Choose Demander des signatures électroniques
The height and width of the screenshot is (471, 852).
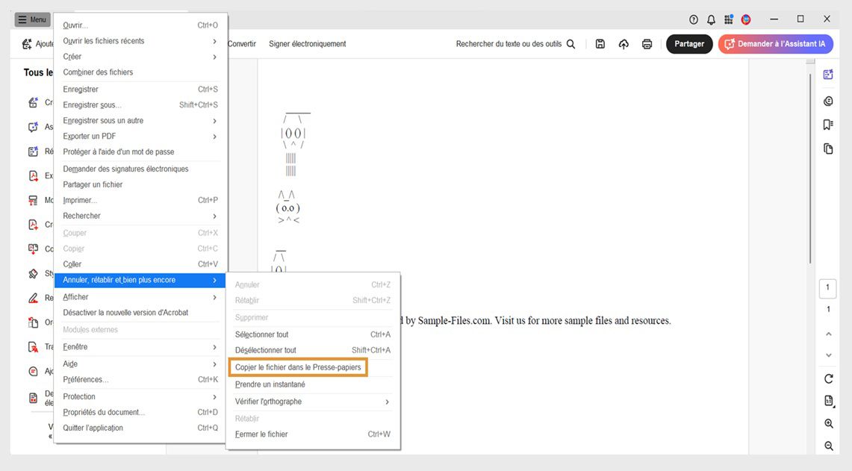coord(140,169)
